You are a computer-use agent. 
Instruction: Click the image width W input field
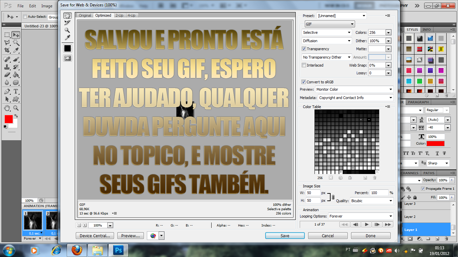click(x=313, y=193)
